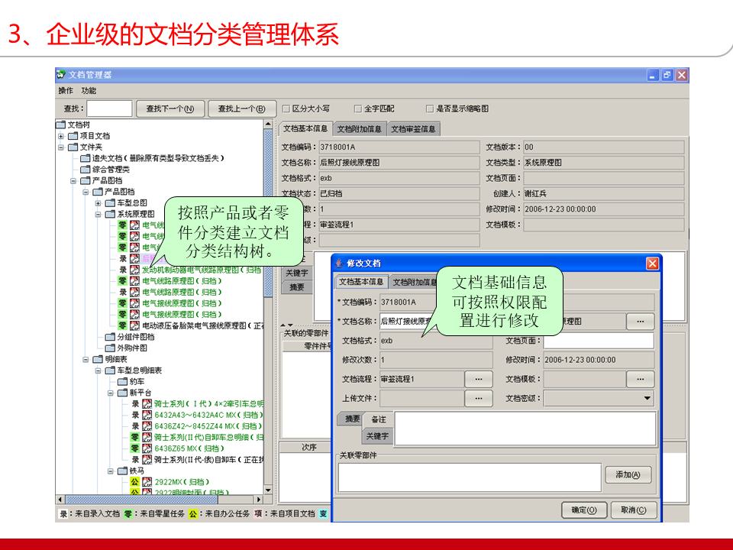Expand the 车型总图 tree node
Screen dimensions: 733x550
pos(98,203)
